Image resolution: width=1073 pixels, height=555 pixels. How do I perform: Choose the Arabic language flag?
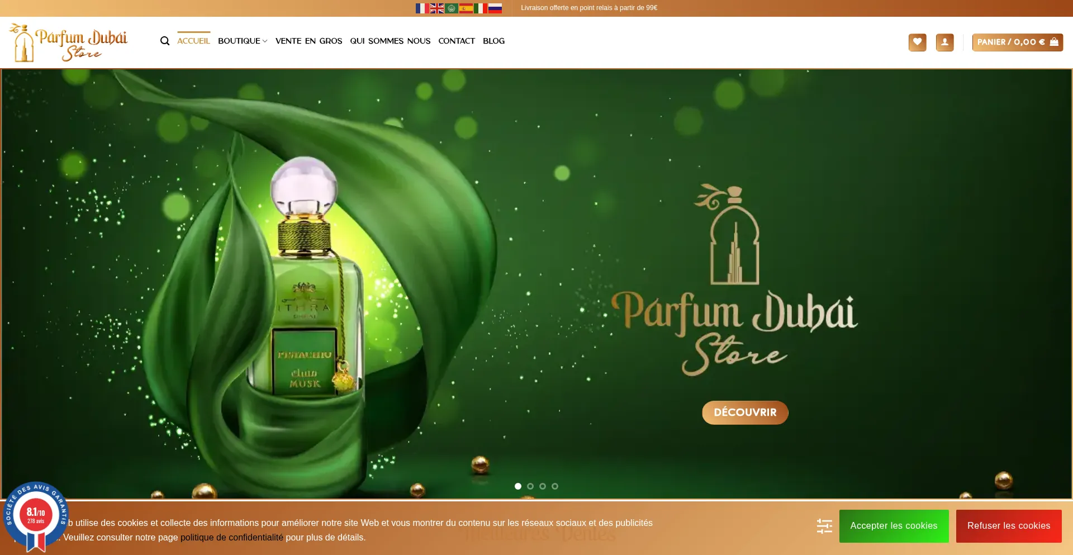452,8
